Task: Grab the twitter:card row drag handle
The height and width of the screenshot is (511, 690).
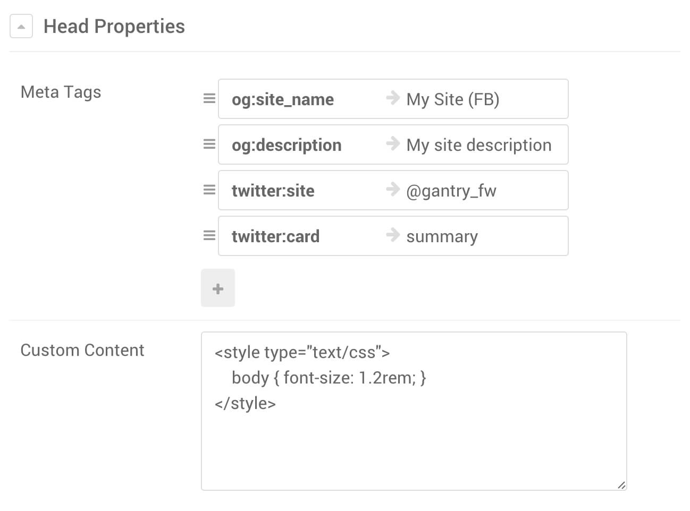Action: (x=209, y=236)
